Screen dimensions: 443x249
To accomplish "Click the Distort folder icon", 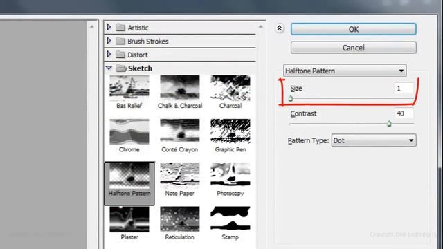I will (120, 54).
